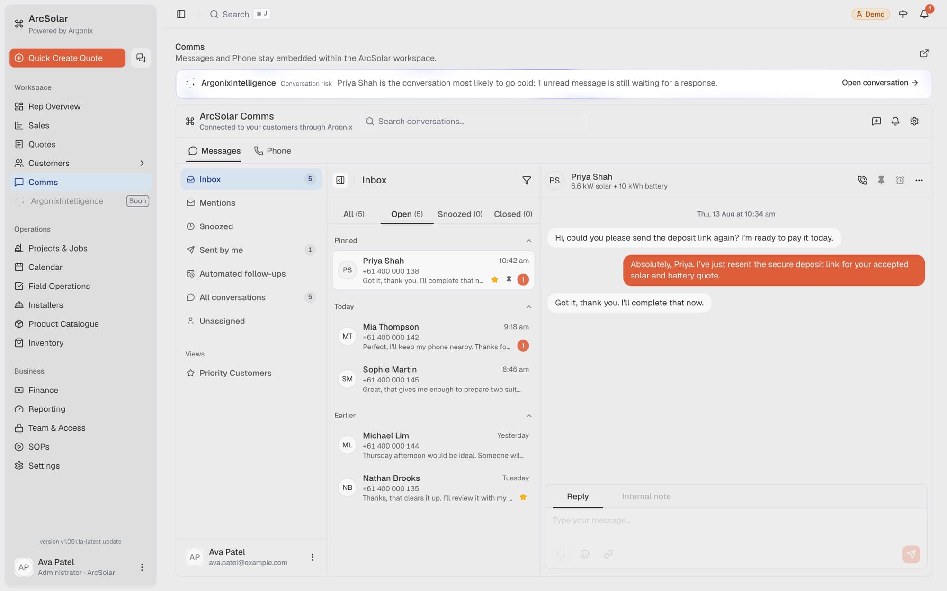Snooze Priya Shah conversation alarm icon
This screenshot has height=591, width=947.
click(x=900, y=180)
